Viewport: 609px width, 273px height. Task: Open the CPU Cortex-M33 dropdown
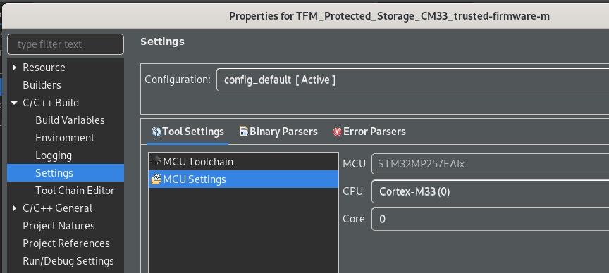490,191
